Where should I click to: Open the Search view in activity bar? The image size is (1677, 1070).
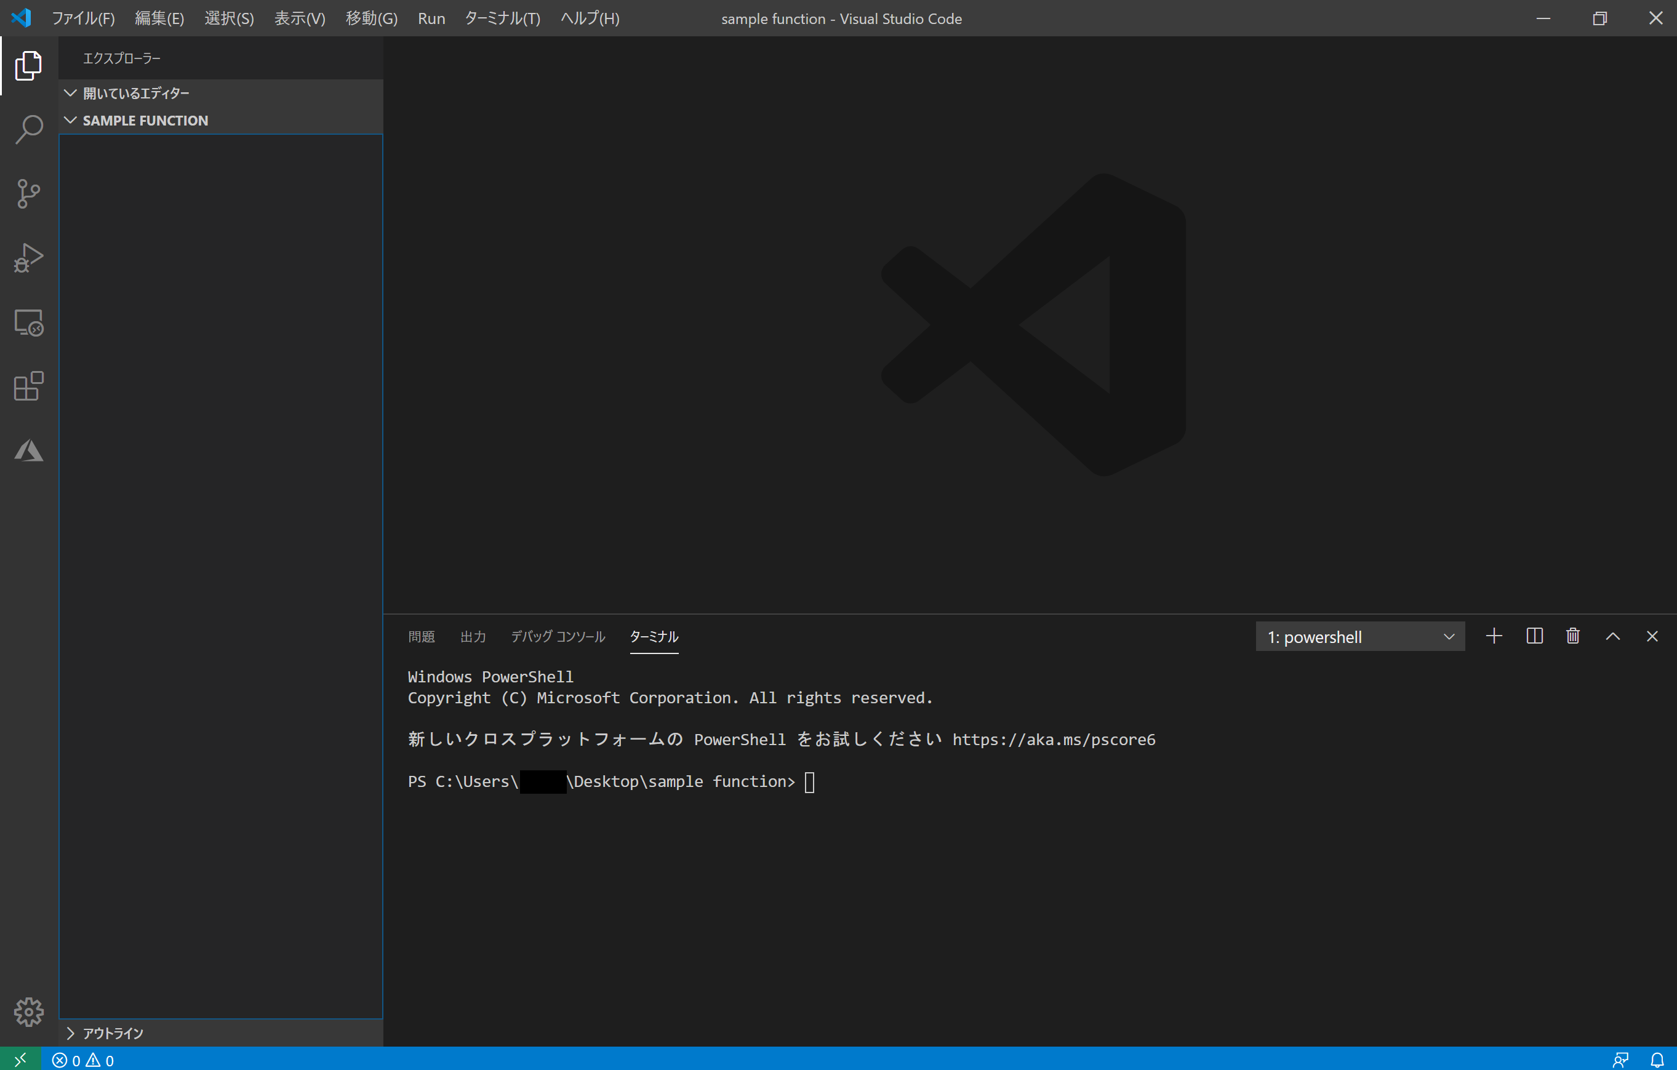28,129
